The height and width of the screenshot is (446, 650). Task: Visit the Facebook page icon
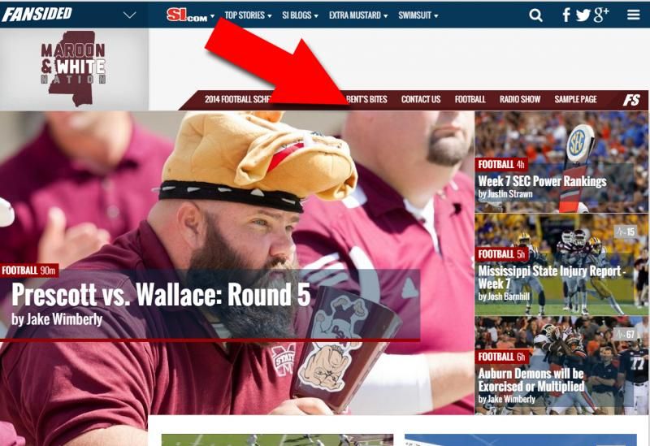565,15
